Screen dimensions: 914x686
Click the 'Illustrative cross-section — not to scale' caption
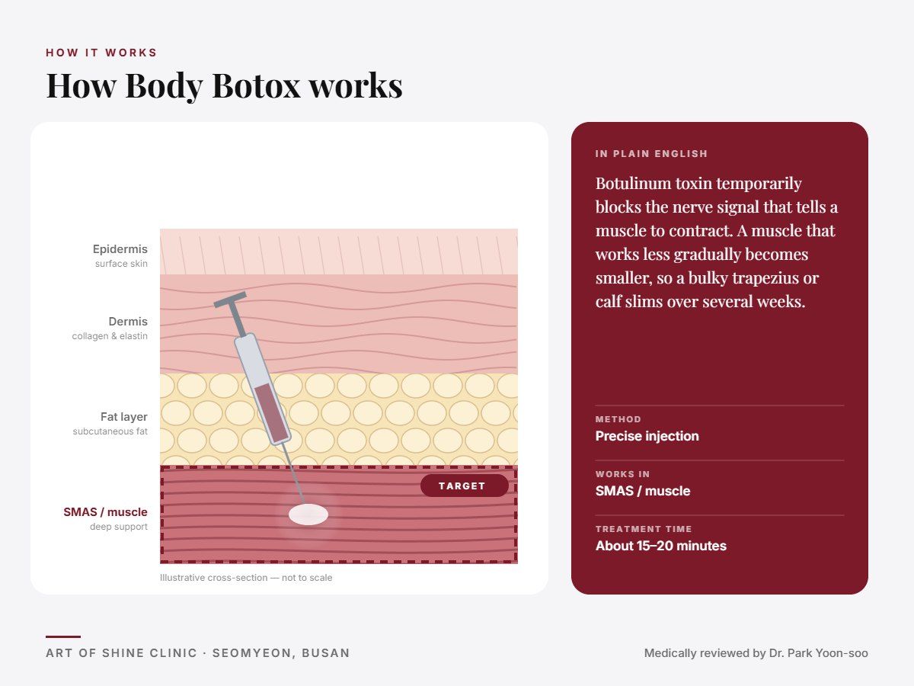pos(246,578)
